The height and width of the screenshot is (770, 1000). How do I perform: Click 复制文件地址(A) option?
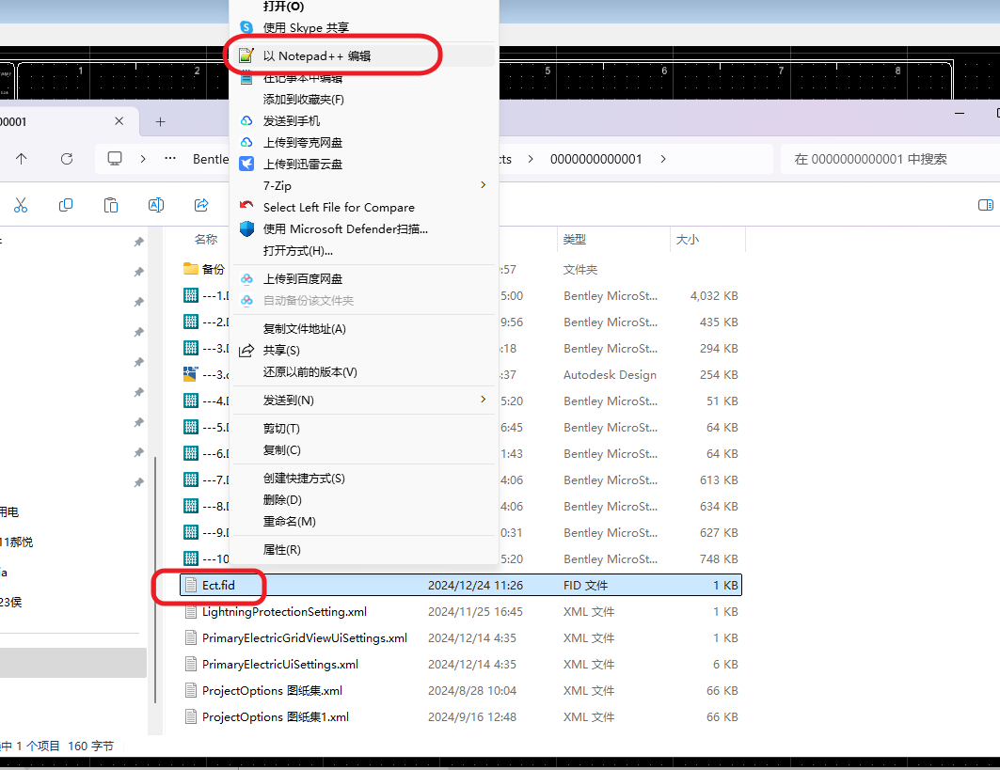coord(363,329)
